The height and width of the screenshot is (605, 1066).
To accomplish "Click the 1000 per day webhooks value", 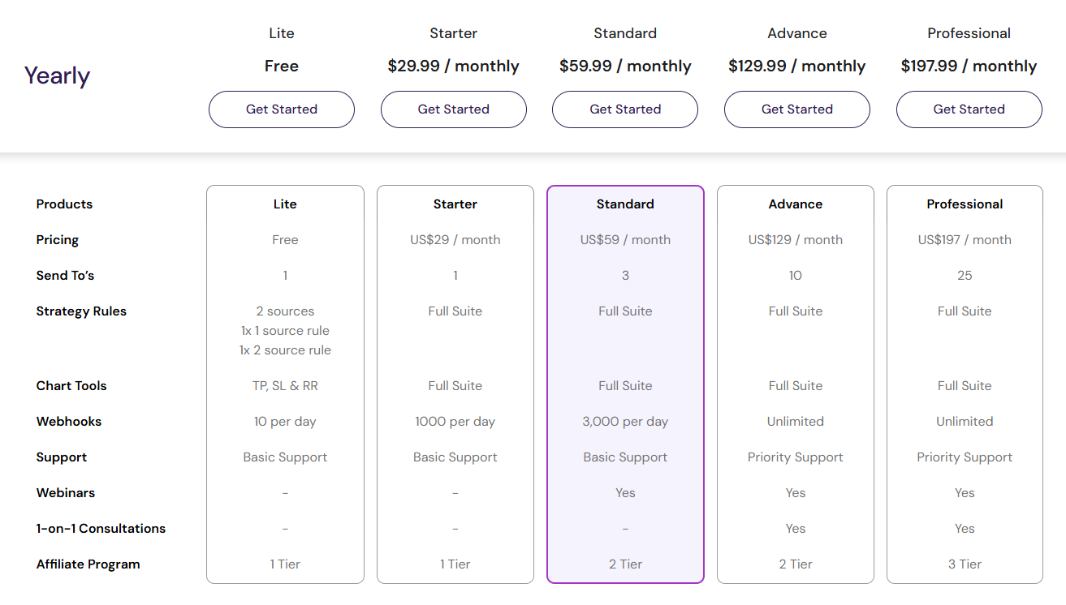I will (x=455, y=422).
